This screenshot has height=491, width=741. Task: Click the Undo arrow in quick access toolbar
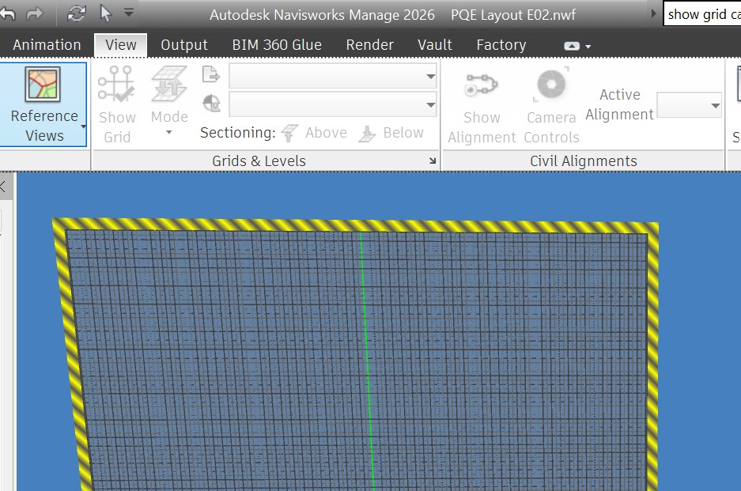8,13
